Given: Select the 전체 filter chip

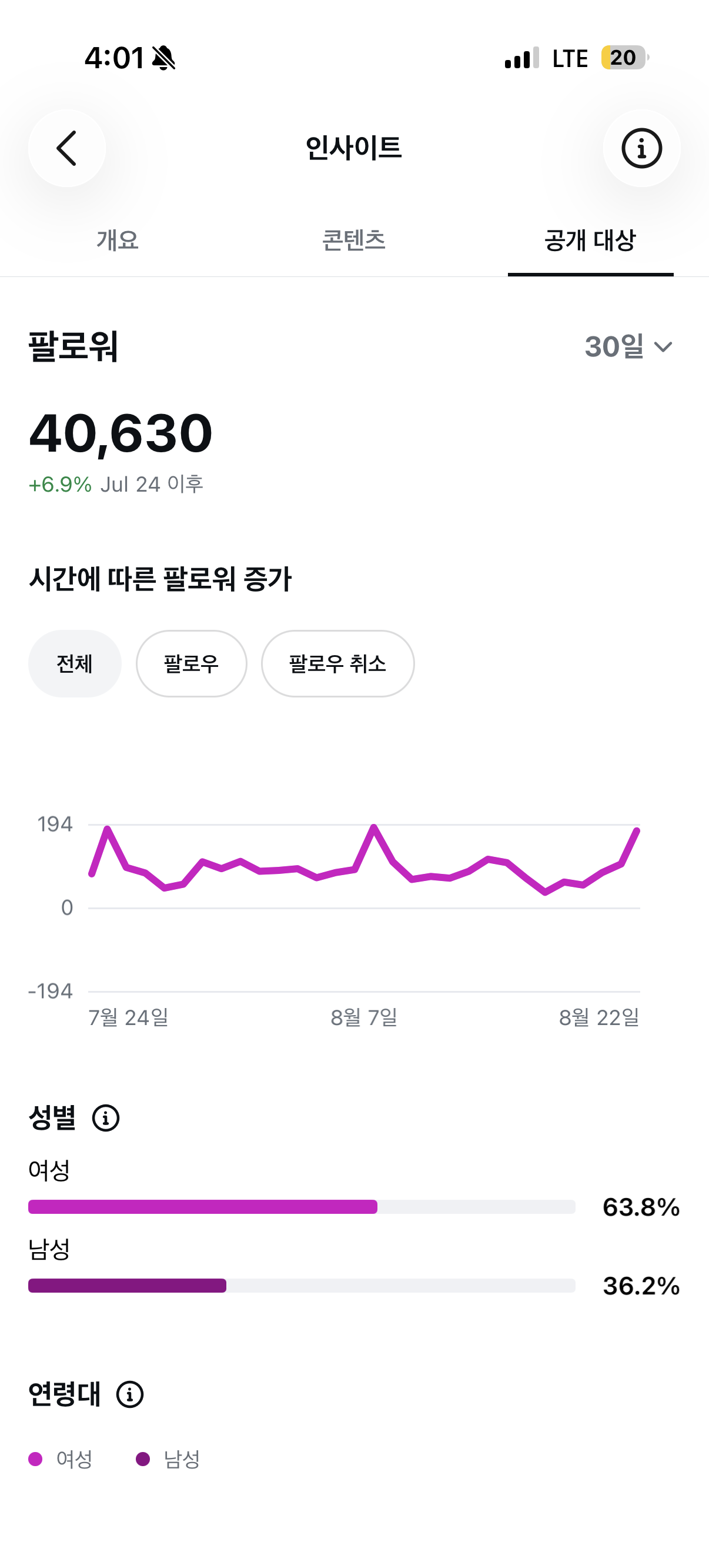Looking at the screenshot, I should (75, 663).
